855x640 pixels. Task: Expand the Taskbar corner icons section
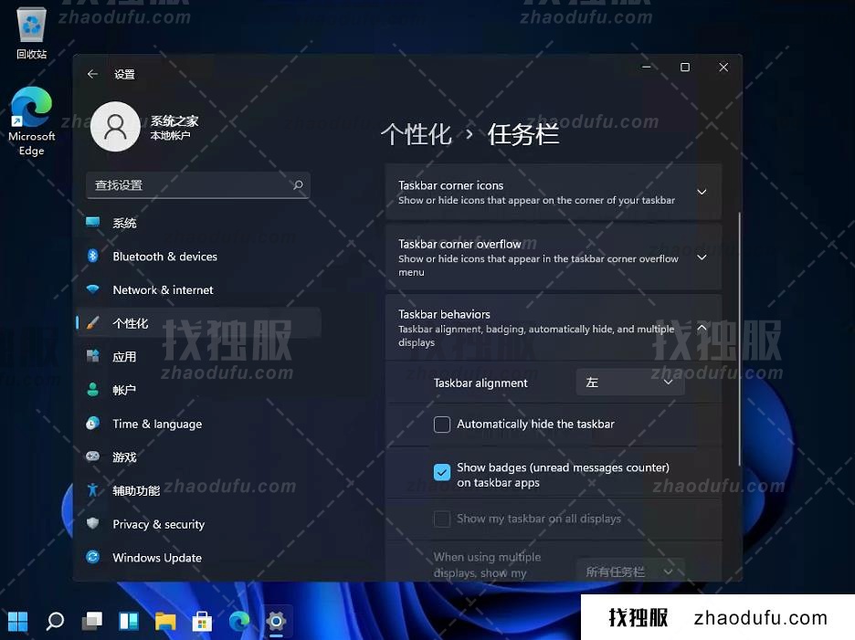tap(702, 192)
